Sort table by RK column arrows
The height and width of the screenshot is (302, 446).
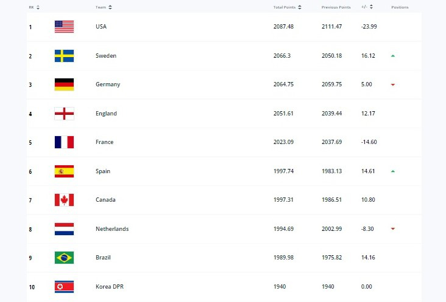click(x=38, y=7)
